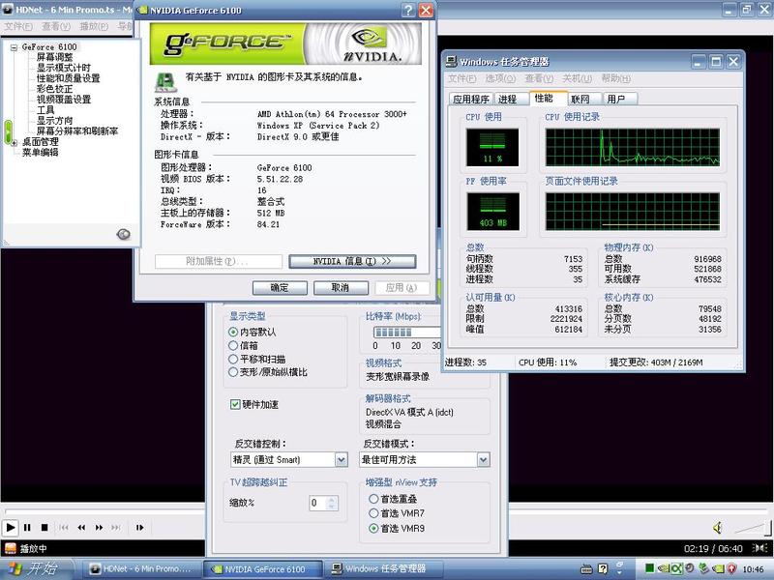Viewport: 774px width, 580px height.
Task: Select the anamorphic/original aspect ratio radio
Action: 233,372
